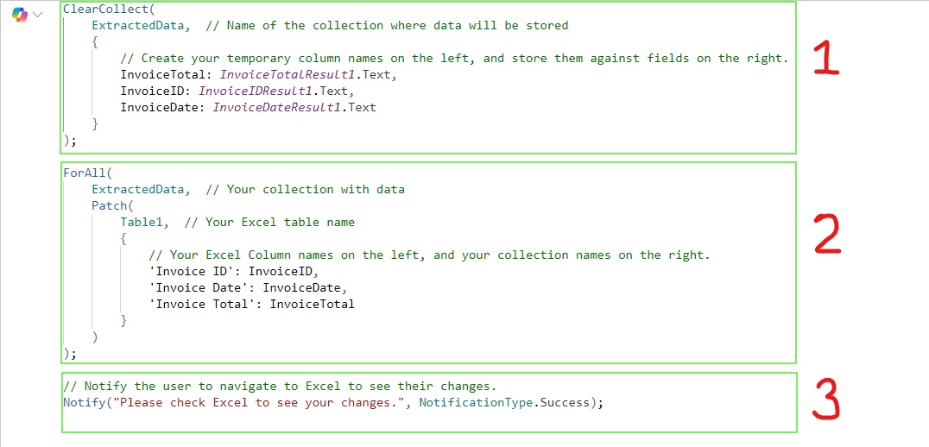The height and width of the screenshot is (447, 929).
Task: Click the red number 1 annotation
Action: [826, 60]
